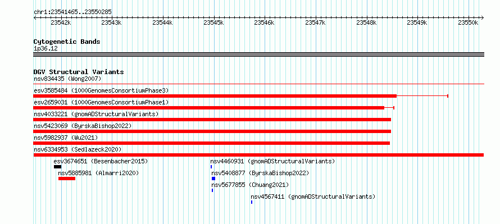This screenshot has width=500, height=224.
Task: Click the blue nsv5408877 variant block
Action: (213, 179)
